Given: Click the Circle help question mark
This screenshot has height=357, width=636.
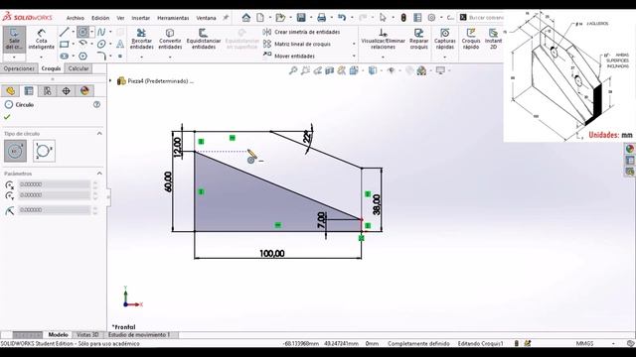Looking at the screenshot, I should click(96, 104).
